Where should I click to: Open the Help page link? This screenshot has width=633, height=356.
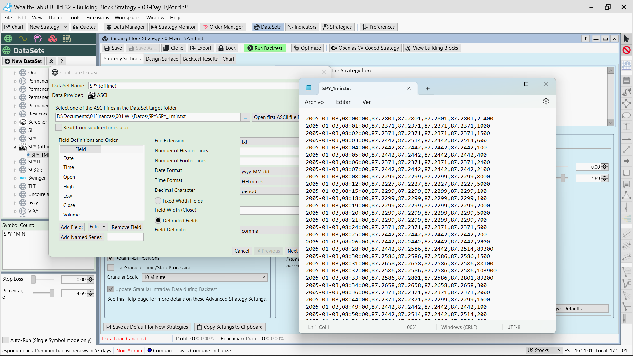[x=137, y=299]
